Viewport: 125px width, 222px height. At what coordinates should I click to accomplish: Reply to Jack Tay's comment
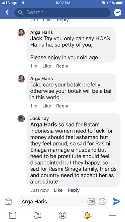[x=74, y=190]
